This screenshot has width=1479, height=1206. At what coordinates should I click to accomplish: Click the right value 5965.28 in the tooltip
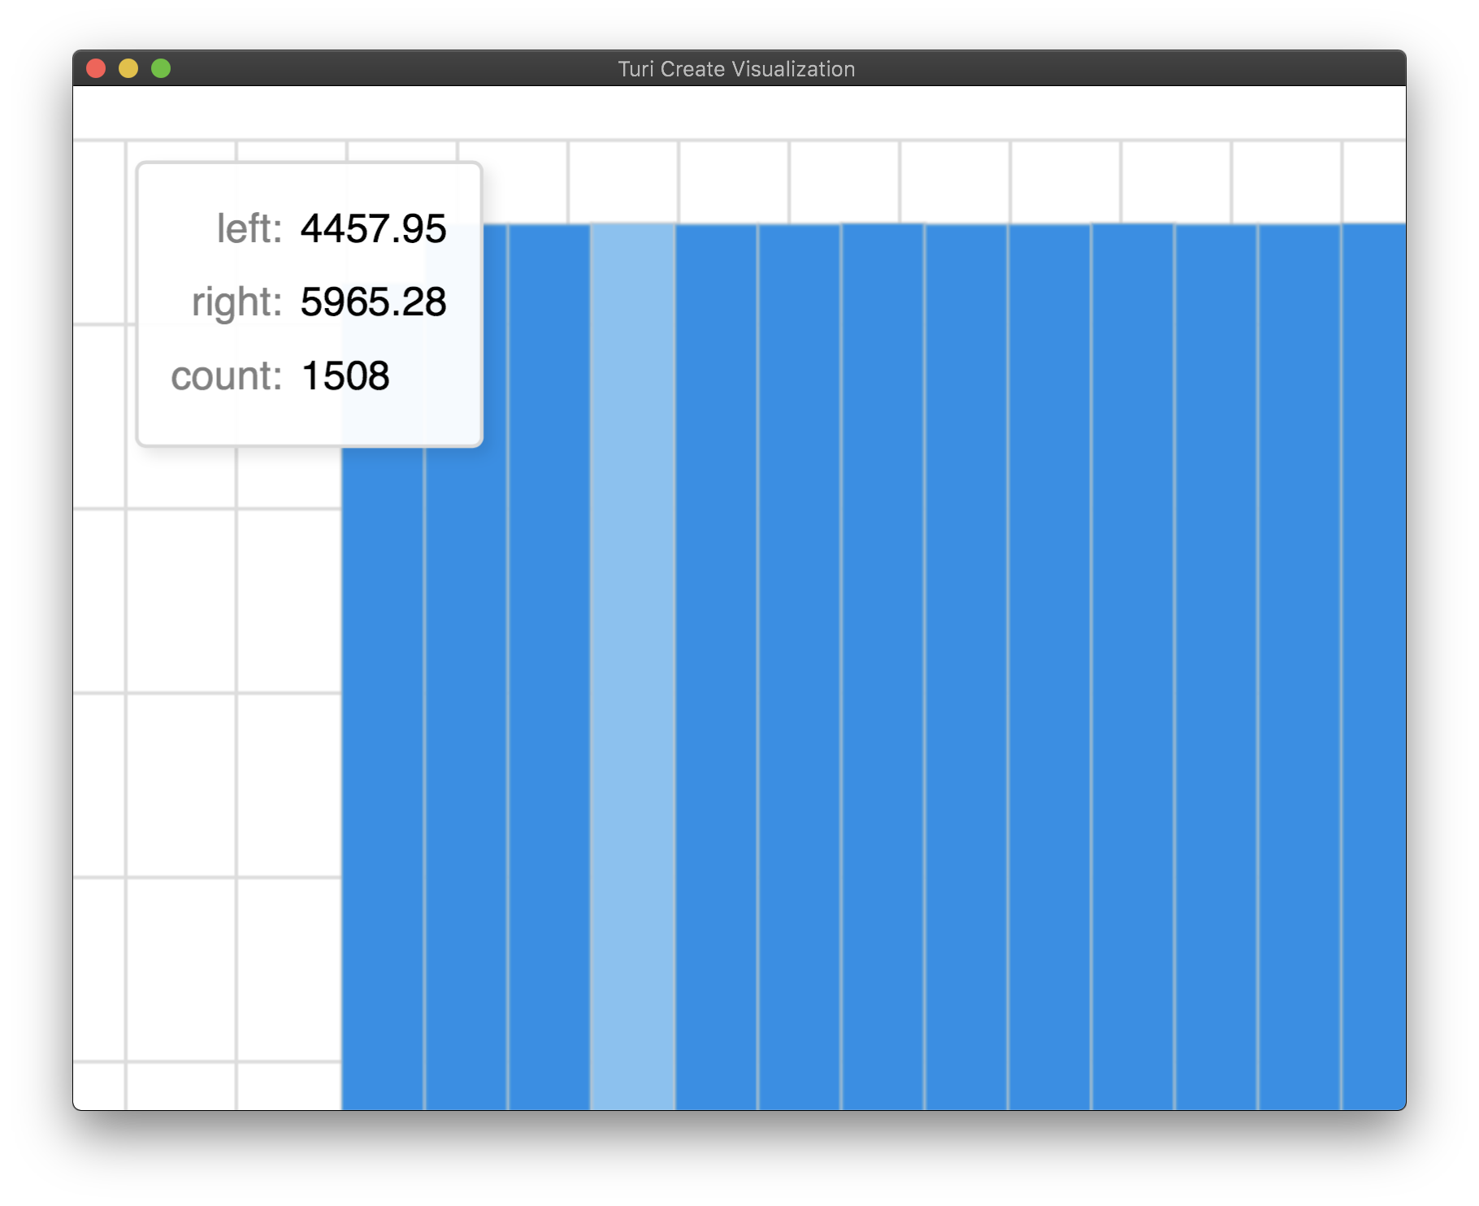click(372, 301)
